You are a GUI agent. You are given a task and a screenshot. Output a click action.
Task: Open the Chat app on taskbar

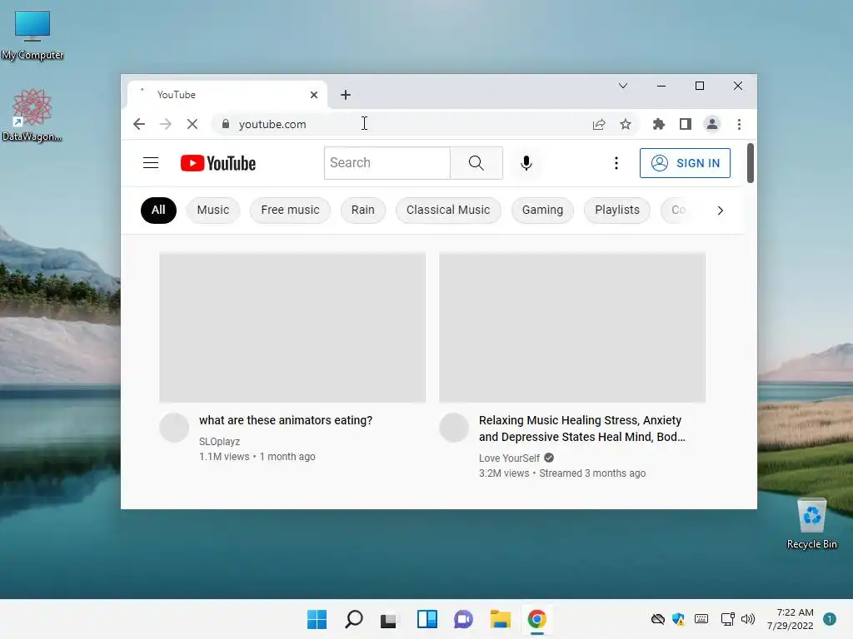[463, 619]
